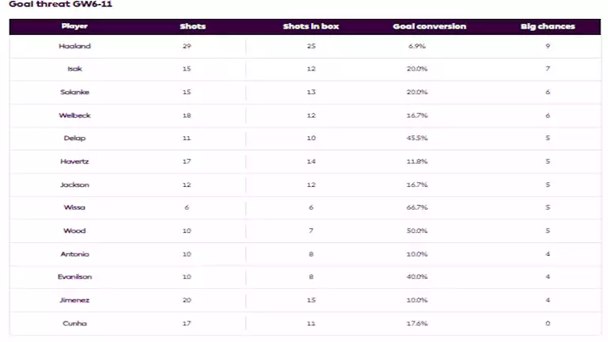Select the Cunha player name
608x342 pixels.
[x=75, y=323]
